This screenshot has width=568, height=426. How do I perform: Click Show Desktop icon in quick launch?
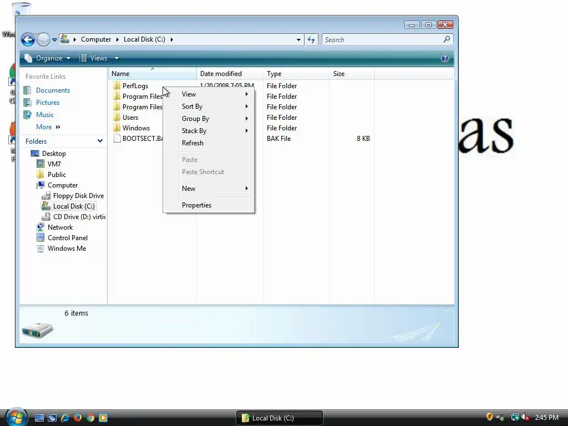pos(39,418)
